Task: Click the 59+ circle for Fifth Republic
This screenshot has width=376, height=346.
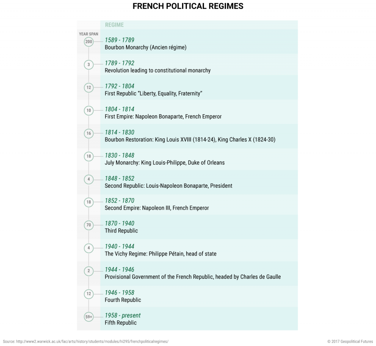Action: [x=88, y=317]
